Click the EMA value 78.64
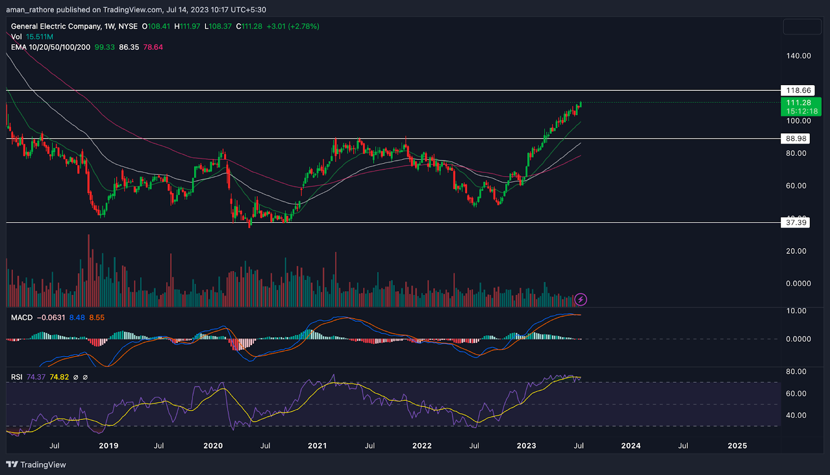The width and height of the screenshot is (830, 475). click(153, 47)
